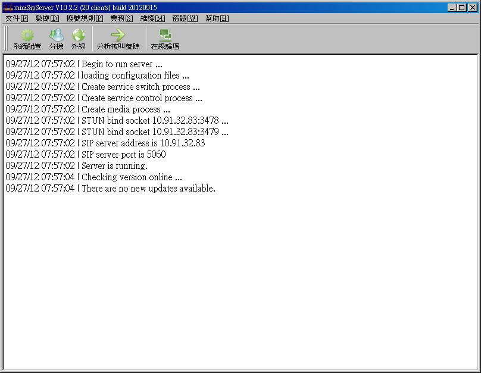Open the 幫助[H] help menu

coord(217,18)
